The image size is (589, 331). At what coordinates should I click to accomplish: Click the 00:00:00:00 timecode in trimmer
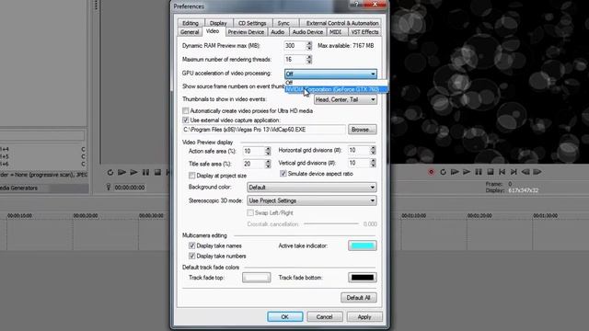pyautogui.click(x=130, y=188)
